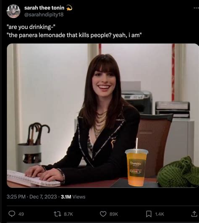
Task: Open the three-dot more options menu
Action: point(196,8)
